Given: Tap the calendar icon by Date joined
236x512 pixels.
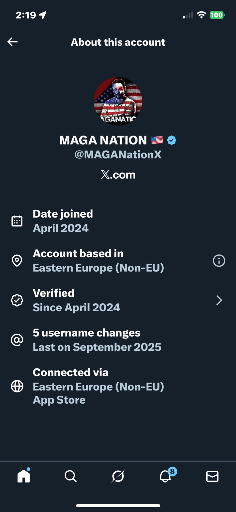Looking at the screenshot, I should (17, 221).
